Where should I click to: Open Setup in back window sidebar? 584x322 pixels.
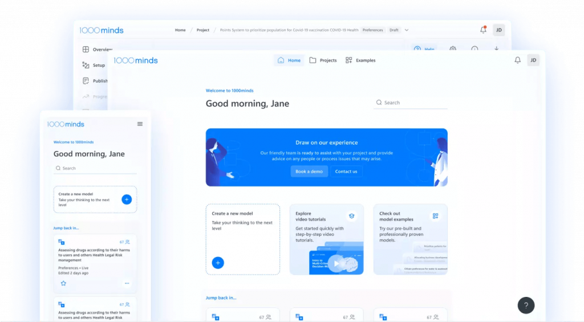[94, 65]
